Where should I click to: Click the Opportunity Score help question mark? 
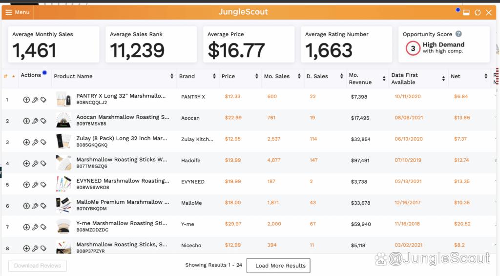coord(458,34)
